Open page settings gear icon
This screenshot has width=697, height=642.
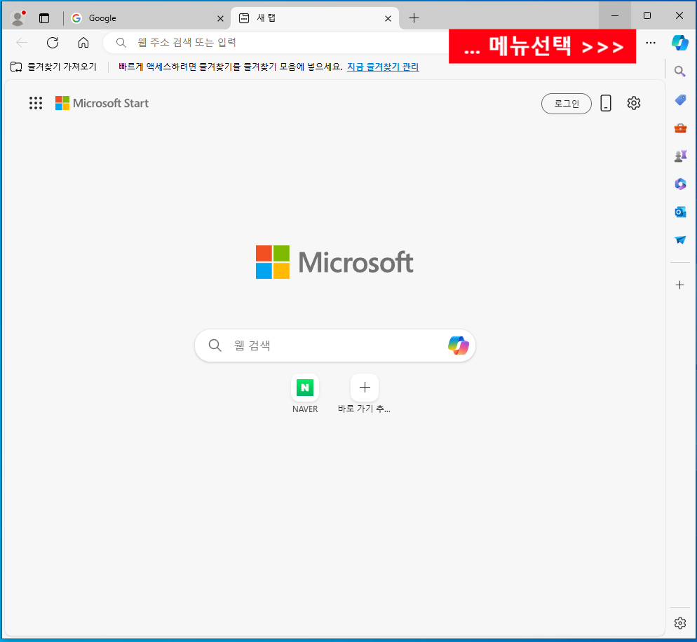[633, 103]
